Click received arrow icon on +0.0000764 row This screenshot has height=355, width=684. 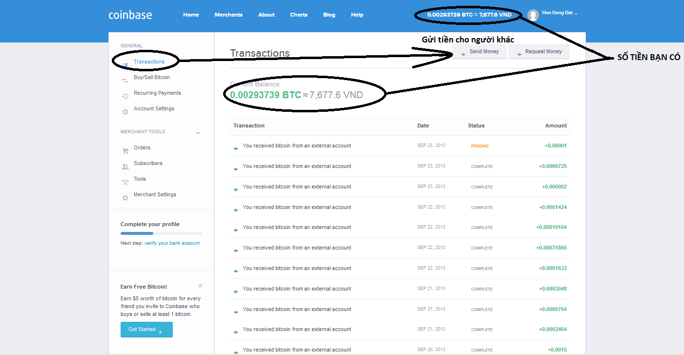(236, 312)
